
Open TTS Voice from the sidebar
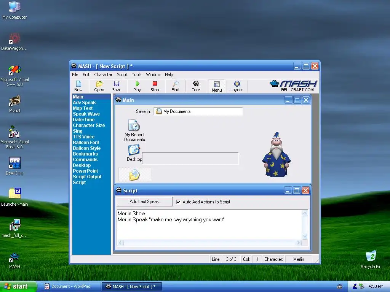click(x=83, y=137)
